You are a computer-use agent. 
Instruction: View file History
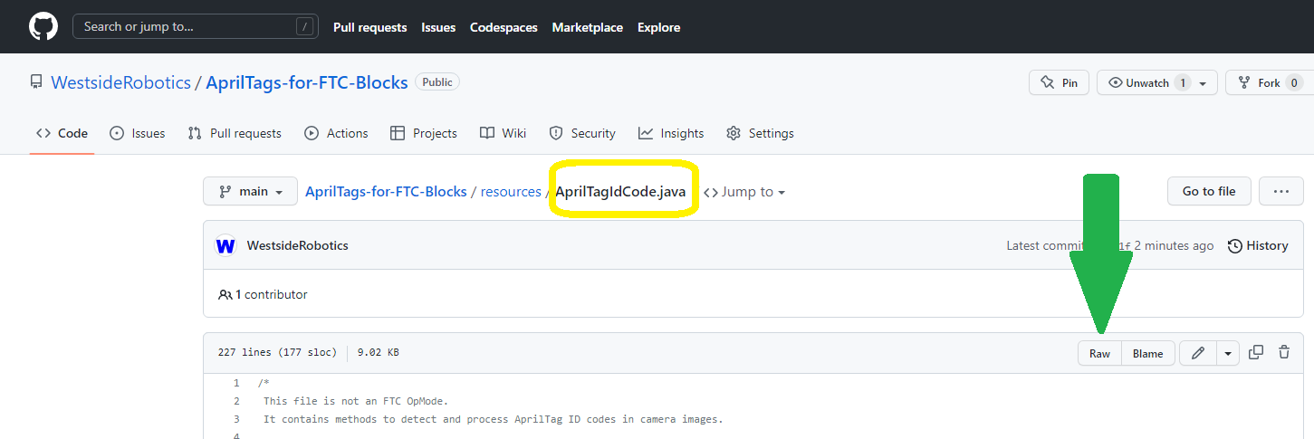pyautogui.click(x=1258, y=245)
